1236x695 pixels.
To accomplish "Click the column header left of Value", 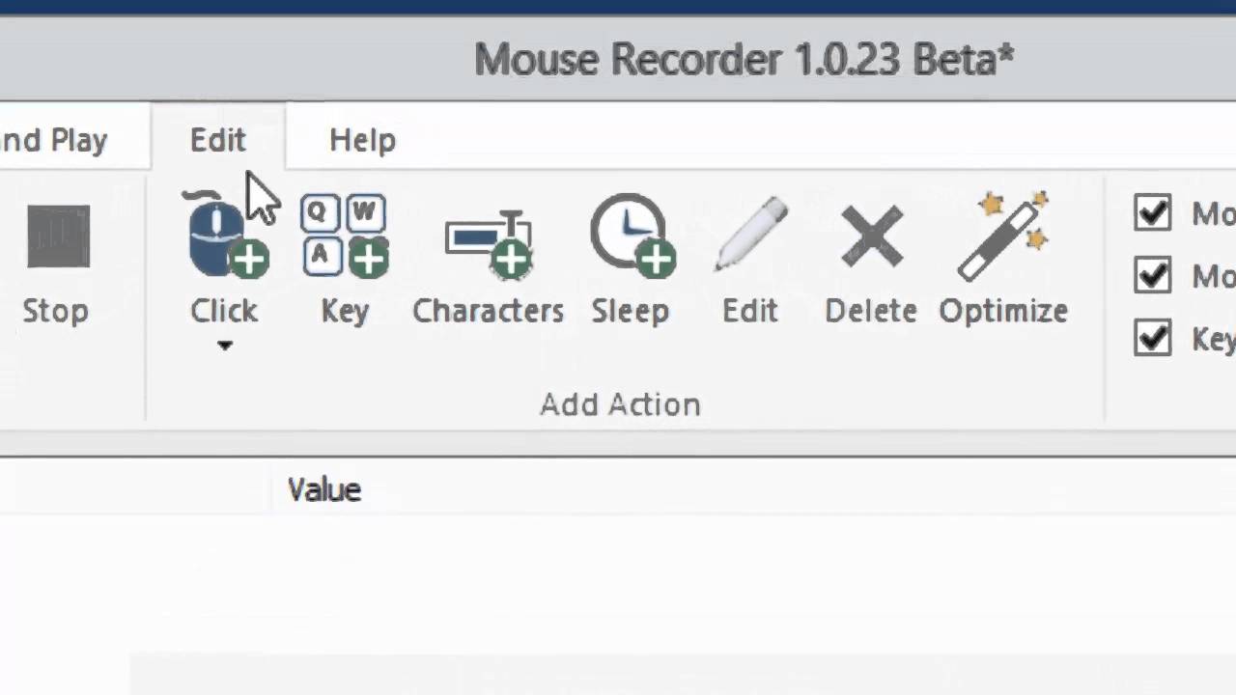I will [x=135, y=489].
